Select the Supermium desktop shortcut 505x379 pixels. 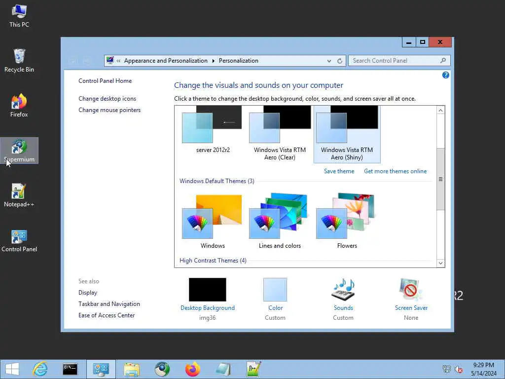tap(19, 151)
